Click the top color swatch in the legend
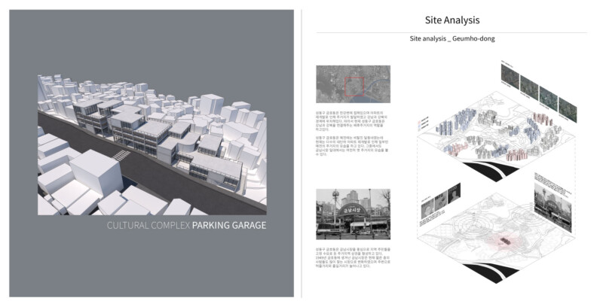The width and height of the screenshot is (603, 307). [x=417, y=118]
